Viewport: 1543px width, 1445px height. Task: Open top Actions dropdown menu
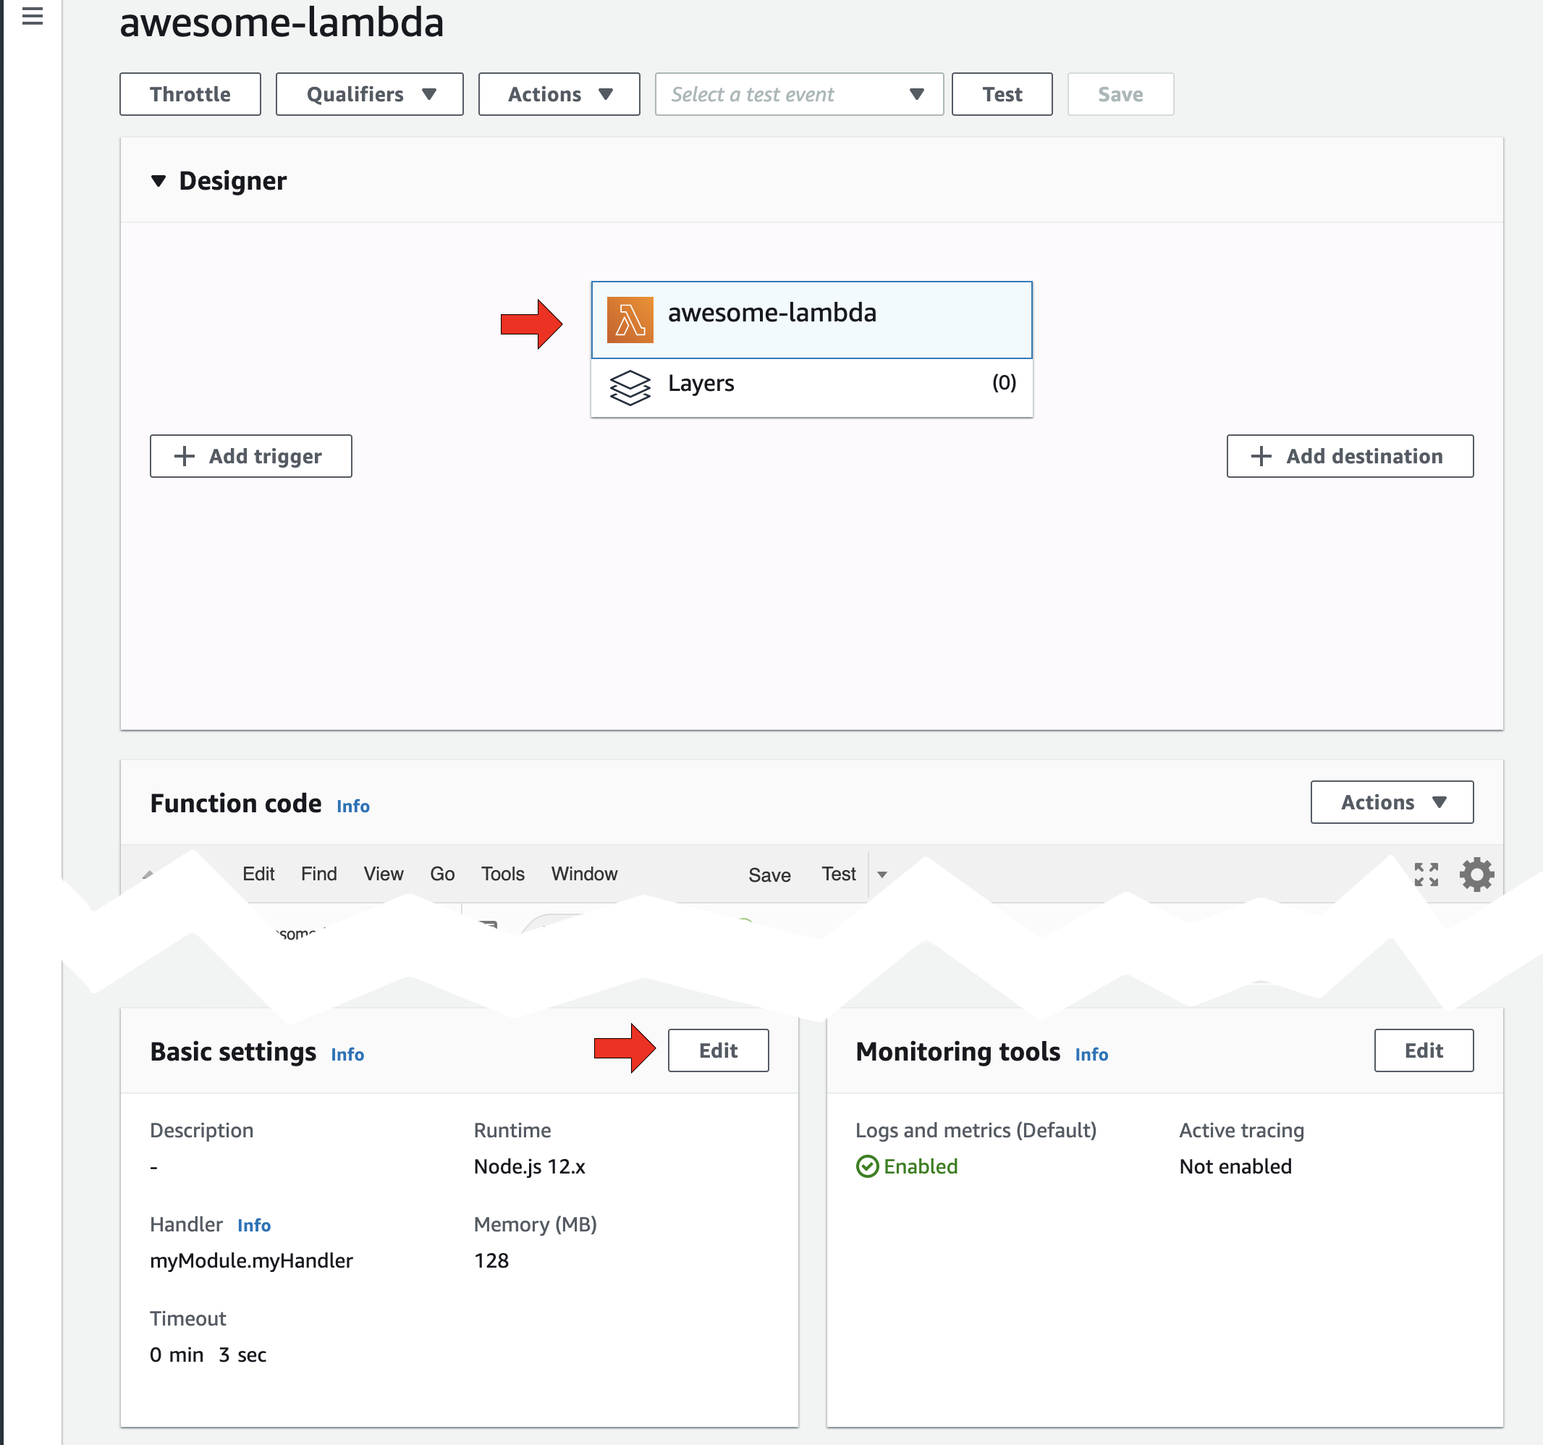click(x=559, y=94)
